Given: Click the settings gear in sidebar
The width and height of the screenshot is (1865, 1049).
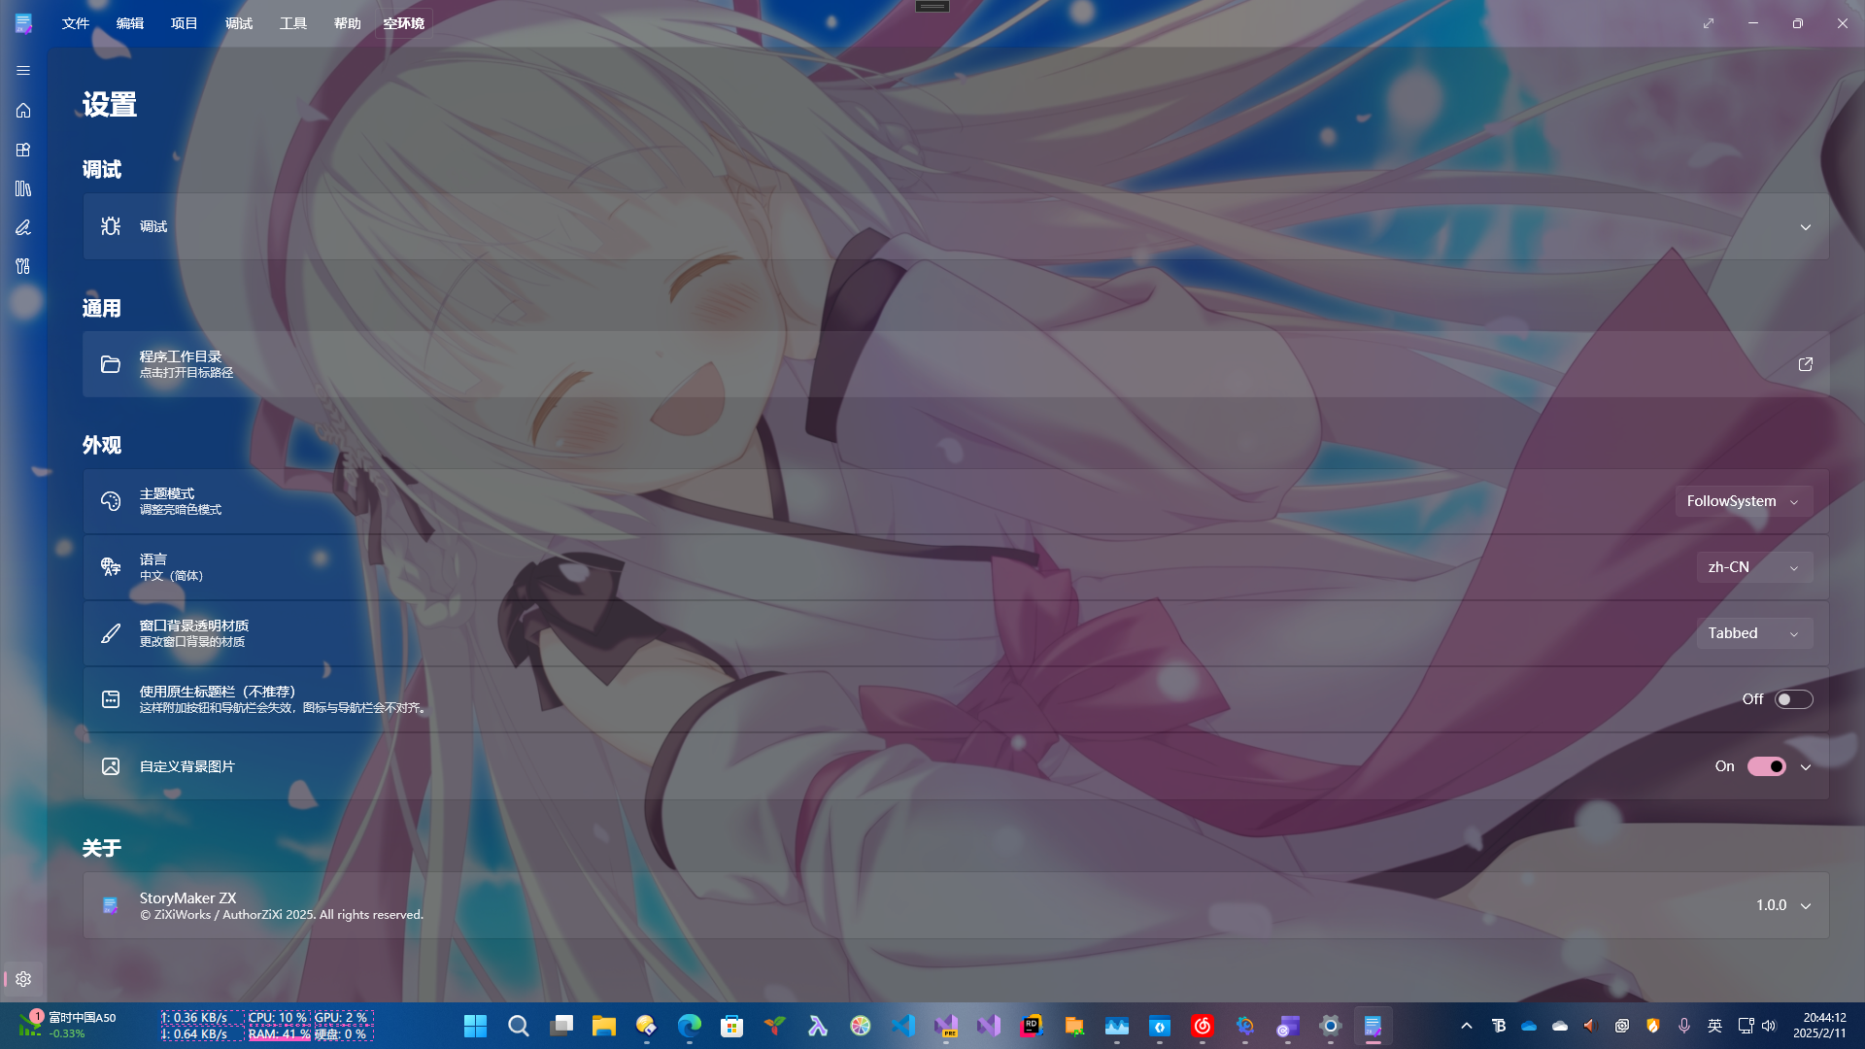Looking at the screenshot, I should 23,979.
